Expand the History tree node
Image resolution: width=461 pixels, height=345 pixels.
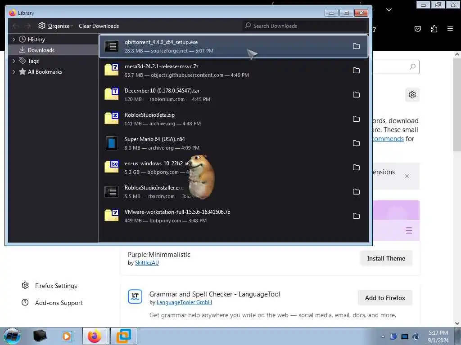(x=14, y=40)
